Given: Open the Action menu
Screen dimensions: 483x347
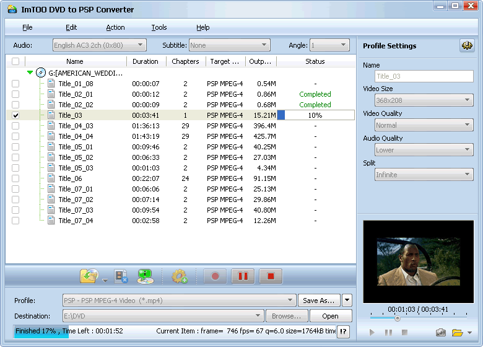Looking at the screenshot, I should pyautogui.click(x=115, y=27).
